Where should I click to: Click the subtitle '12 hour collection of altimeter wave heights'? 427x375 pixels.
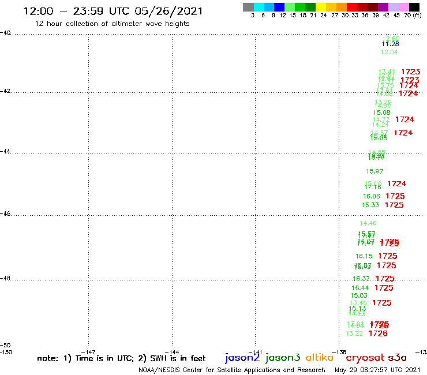click(112, 24)
